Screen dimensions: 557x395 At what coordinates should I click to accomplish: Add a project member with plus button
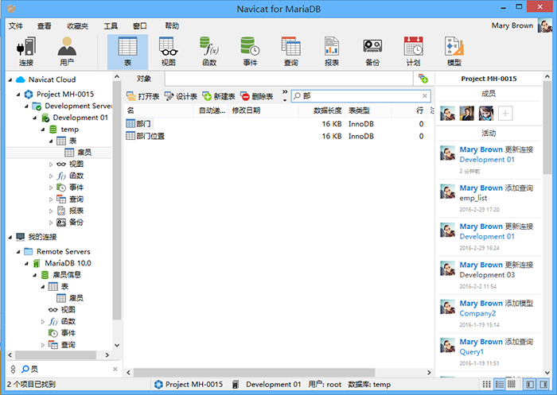pyautogui.click(x=505, y=114)
